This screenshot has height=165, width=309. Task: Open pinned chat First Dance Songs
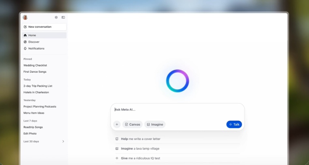[35, 72]
